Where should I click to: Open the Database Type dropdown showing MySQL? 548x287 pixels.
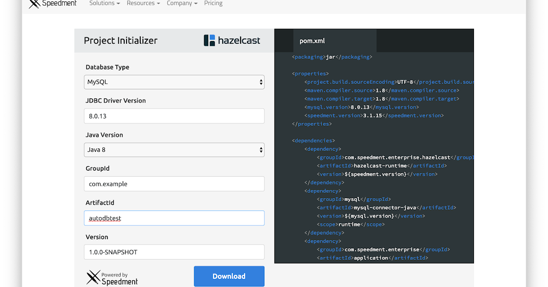click(174, 82)
